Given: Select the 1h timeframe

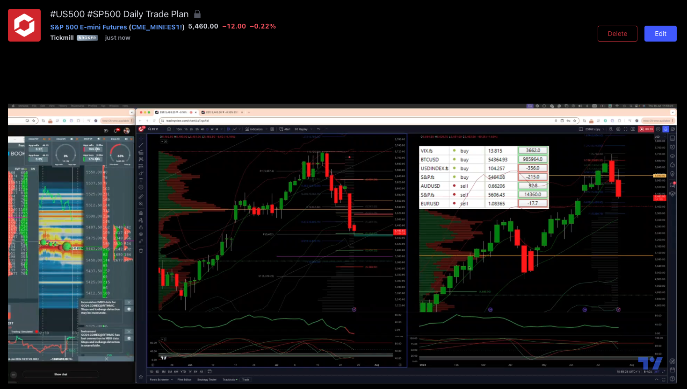Looking at the screenshot, I should 186,129.
